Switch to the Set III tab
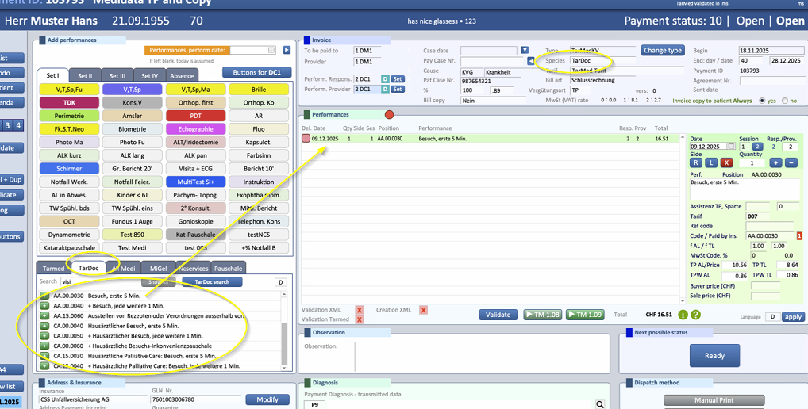This screenshot has height=409, width=808. (x=117, y=75)
